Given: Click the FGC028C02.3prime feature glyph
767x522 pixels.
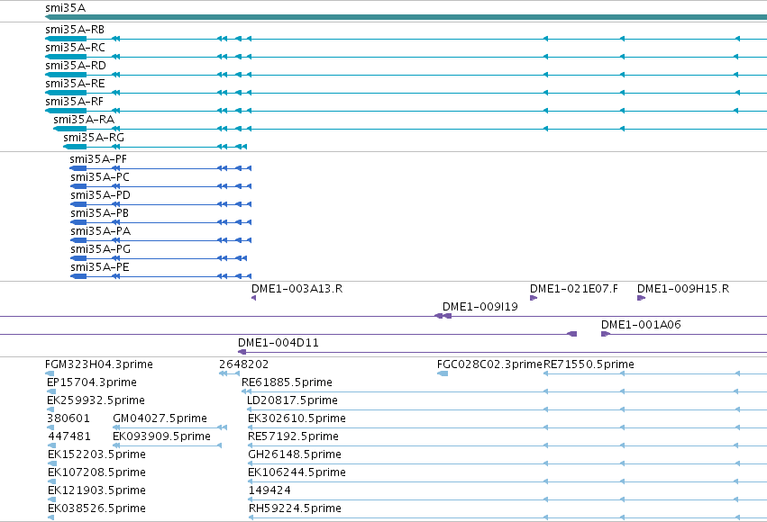Looking at the screenshot, I should pyautogui.click(x=443, y=373).
